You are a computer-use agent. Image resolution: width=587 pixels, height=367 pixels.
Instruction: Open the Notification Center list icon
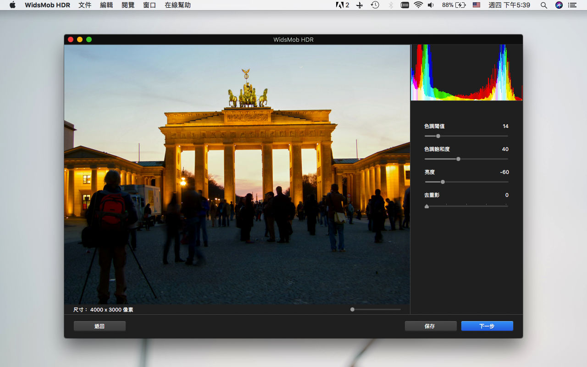[572, 5]
